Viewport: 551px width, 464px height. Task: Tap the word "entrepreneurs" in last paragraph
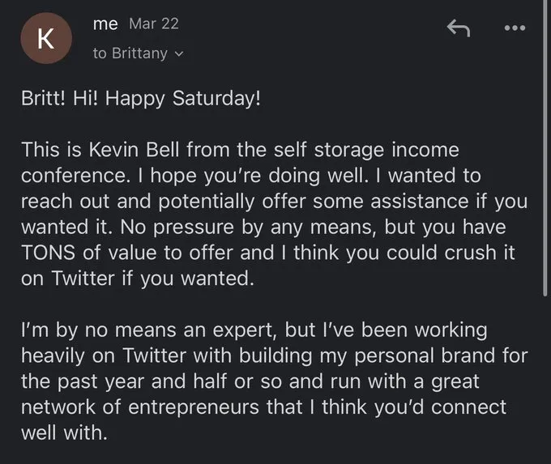click(x=194, y=407)
